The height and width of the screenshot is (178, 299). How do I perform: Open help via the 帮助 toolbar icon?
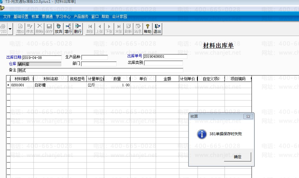coord(148,29)
